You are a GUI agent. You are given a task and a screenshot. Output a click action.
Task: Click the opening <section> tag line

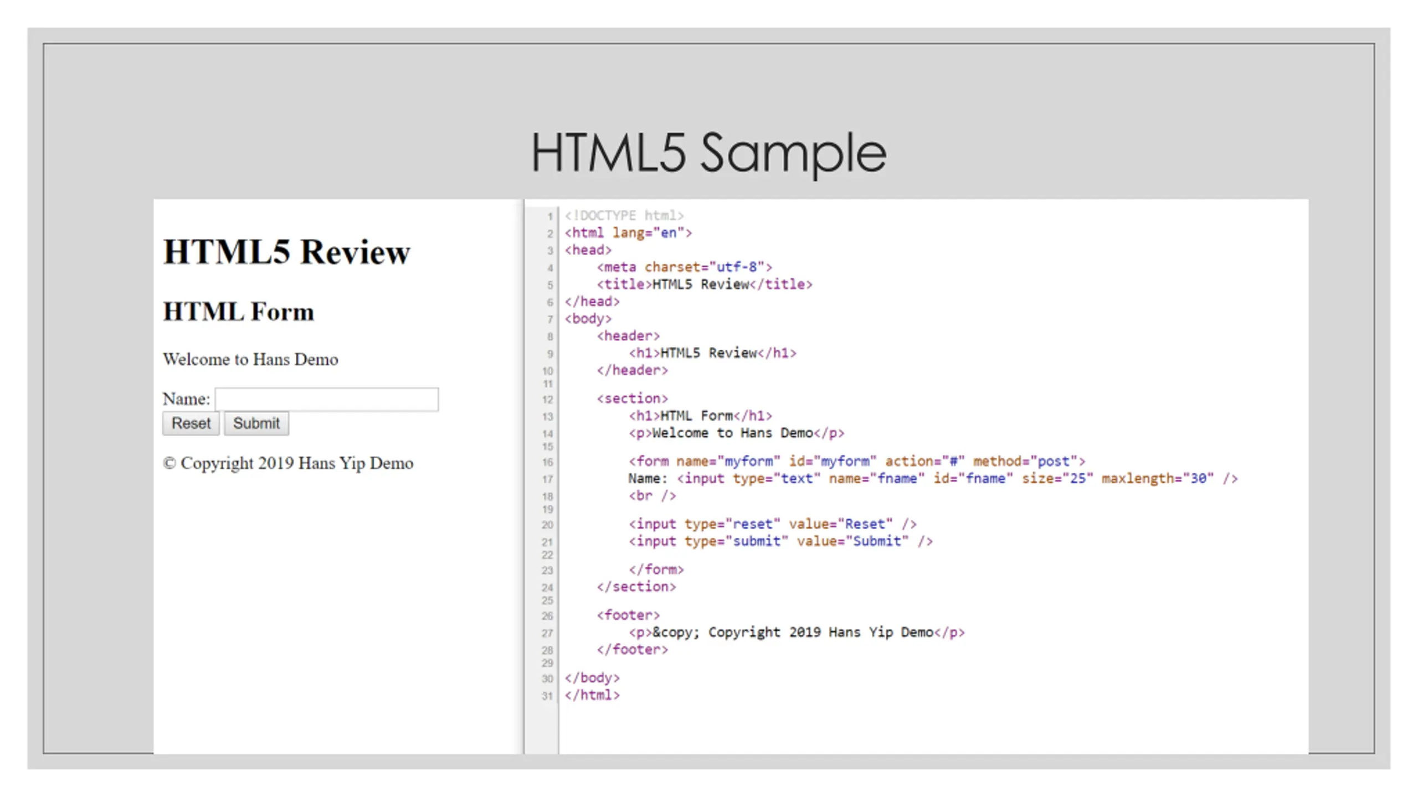[x=632, y=398]
